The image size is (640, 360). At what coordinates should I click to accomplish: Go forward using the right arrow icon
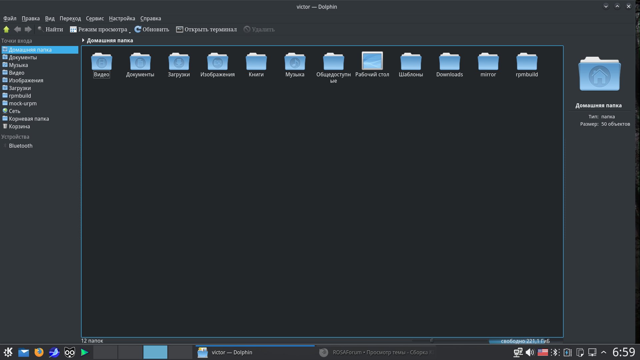[x=28, y=29]
